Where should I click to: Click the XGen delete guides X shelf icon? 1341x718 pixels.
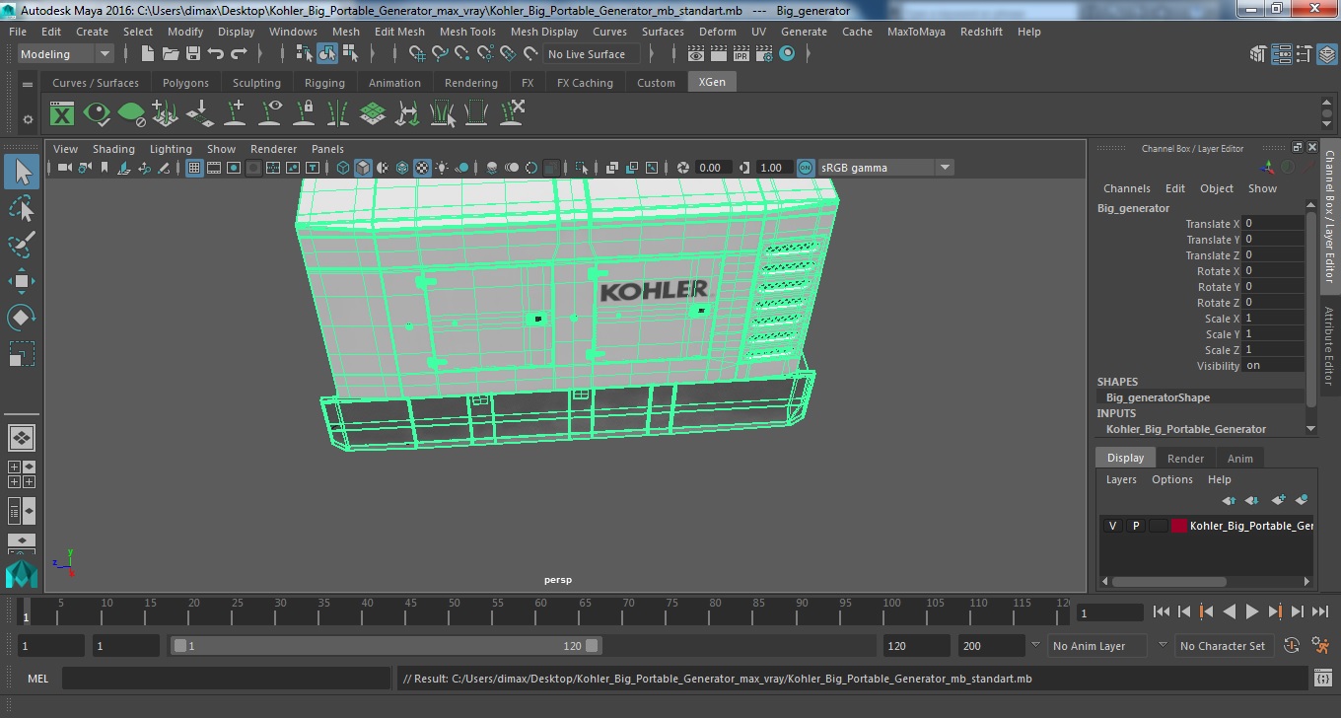coord(512,113)
